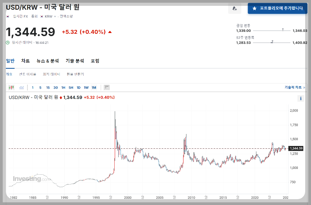
Task: Switch to area chart icon
Action: [22, 87]
